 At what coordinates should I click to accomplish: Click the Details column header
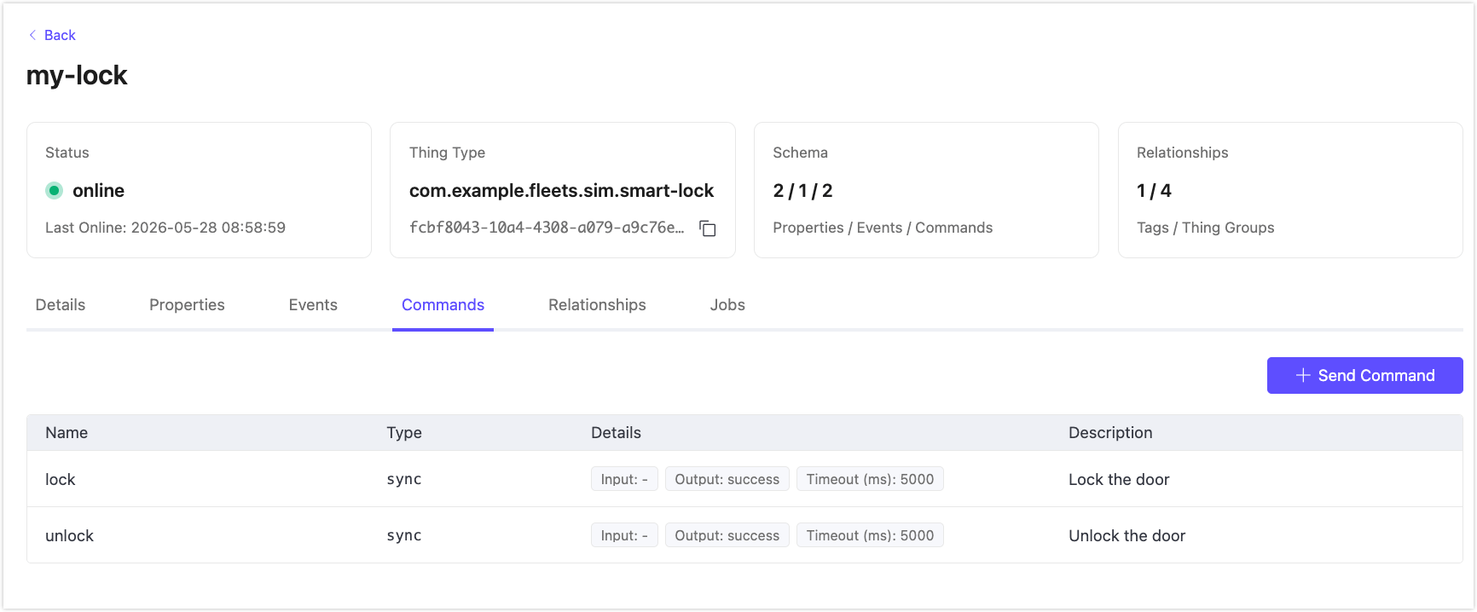(616, 433)
